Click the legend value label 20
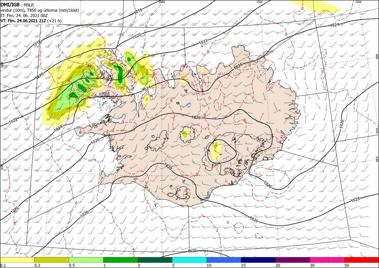 pos(278,265)
